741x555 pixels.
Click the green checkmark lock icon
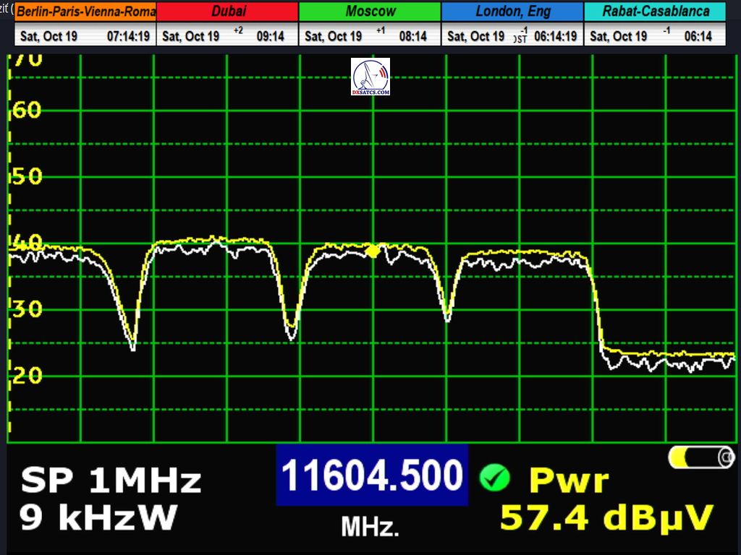pos(494,478)
